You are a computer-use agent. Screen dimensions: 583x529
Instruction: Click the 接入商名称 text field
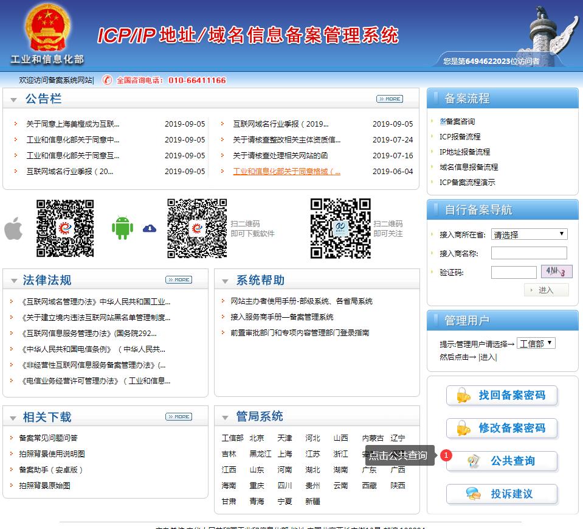pyautogui.click(x=529, y=253)
